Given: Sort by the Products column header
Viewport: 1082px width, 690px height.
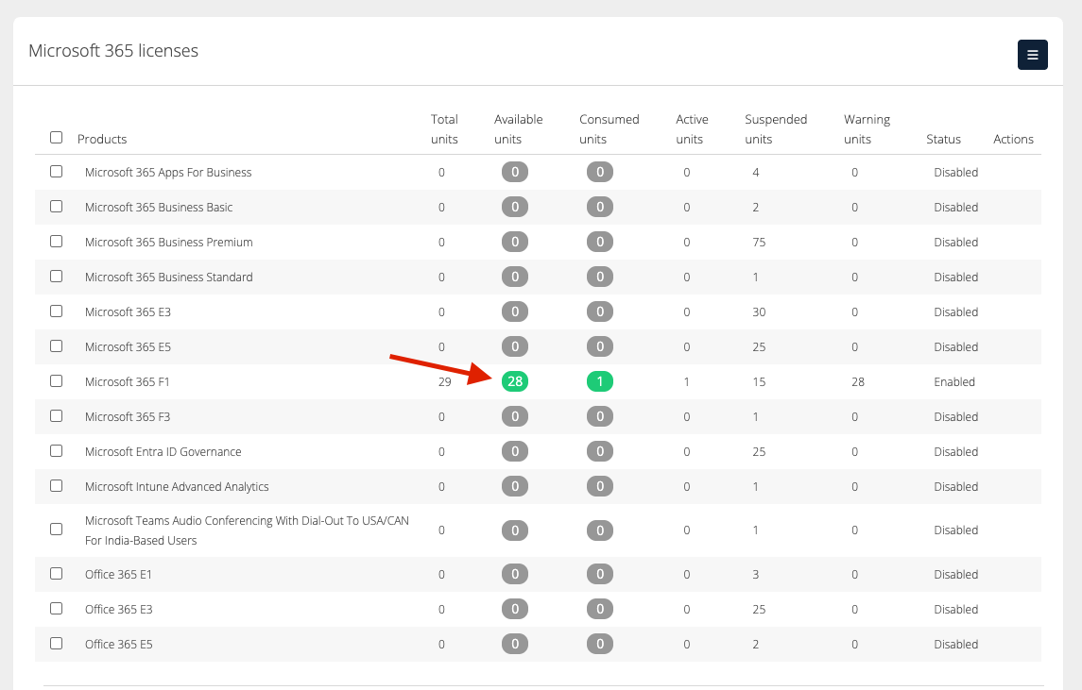Looking at the screenshot, I should click(x=102, y=140).
